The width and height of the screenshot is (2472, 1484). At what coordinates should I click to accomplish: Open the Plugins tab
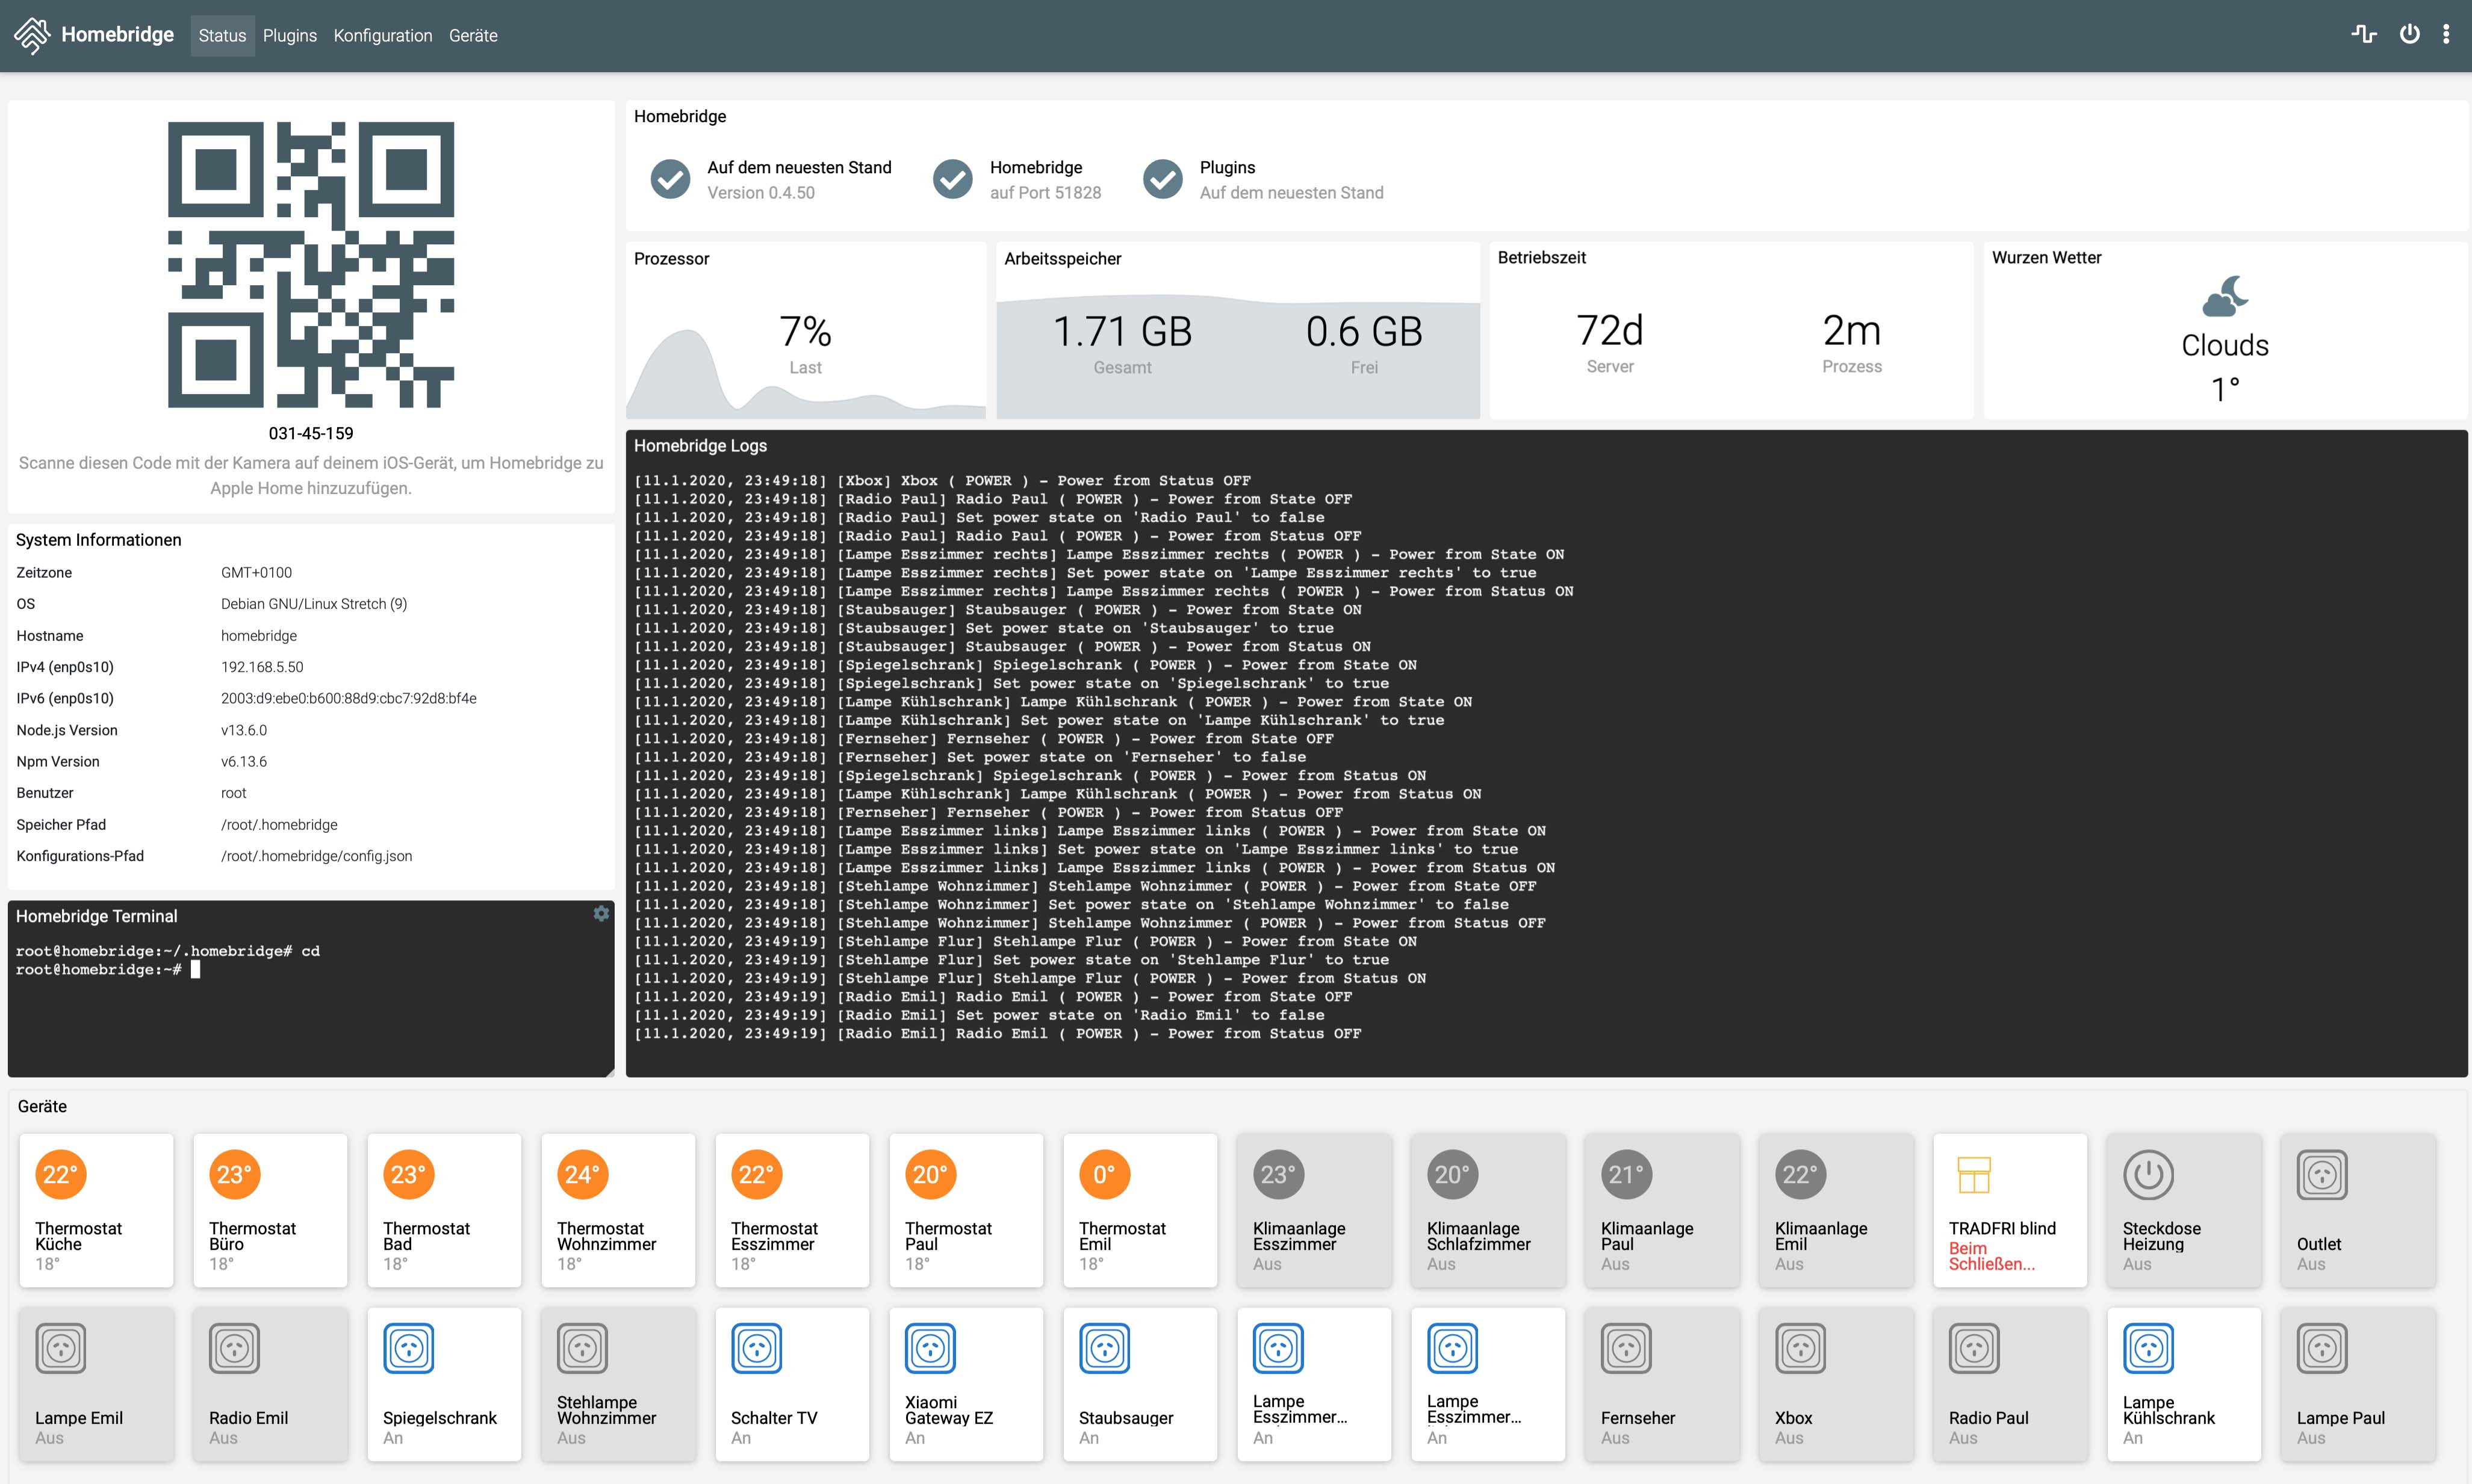289,36
